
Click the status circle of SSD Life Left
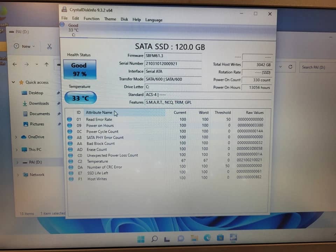coord(71,173)
